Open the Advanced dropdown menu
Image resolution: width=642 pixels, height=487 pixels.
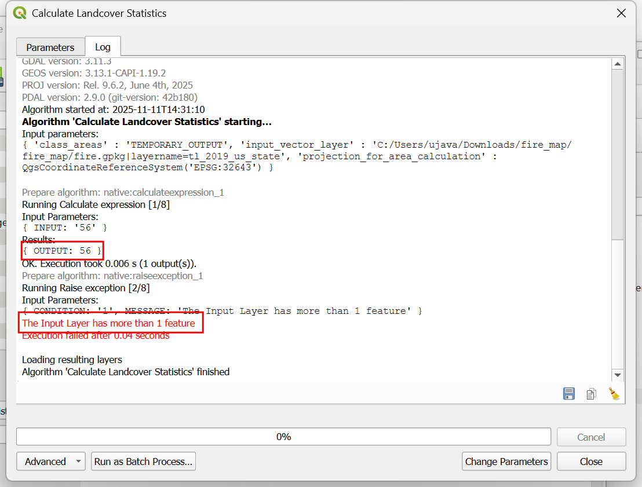point(51,462)
